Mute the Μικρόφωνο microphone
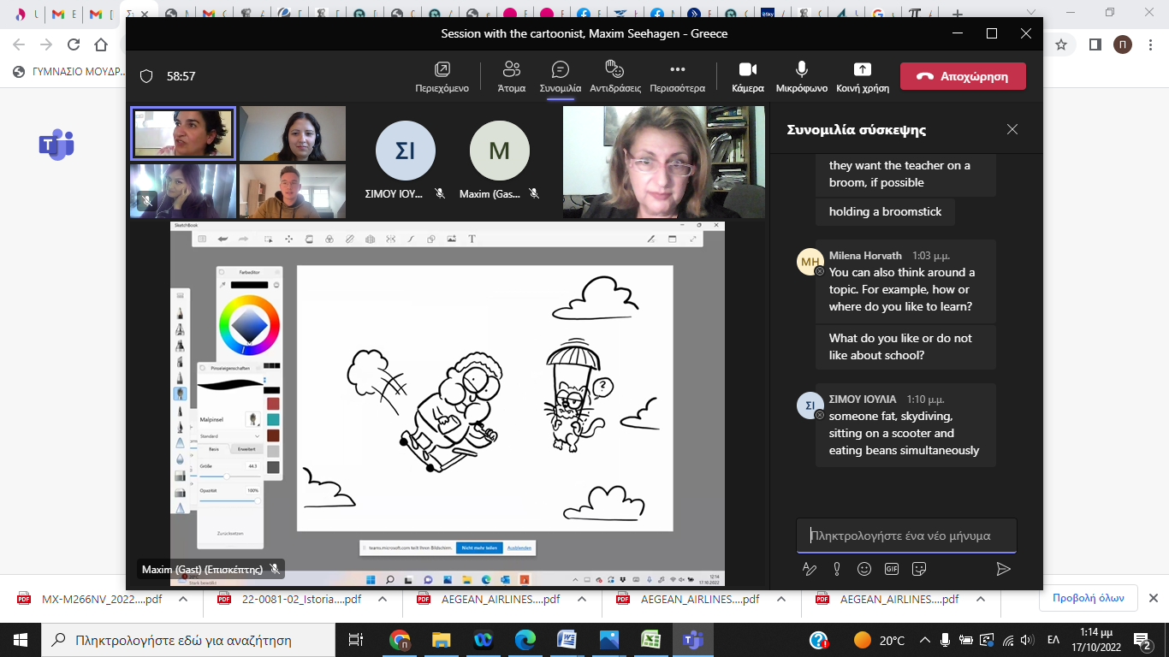Screen dimensions: 1169x657 click(x=801, y=76)
